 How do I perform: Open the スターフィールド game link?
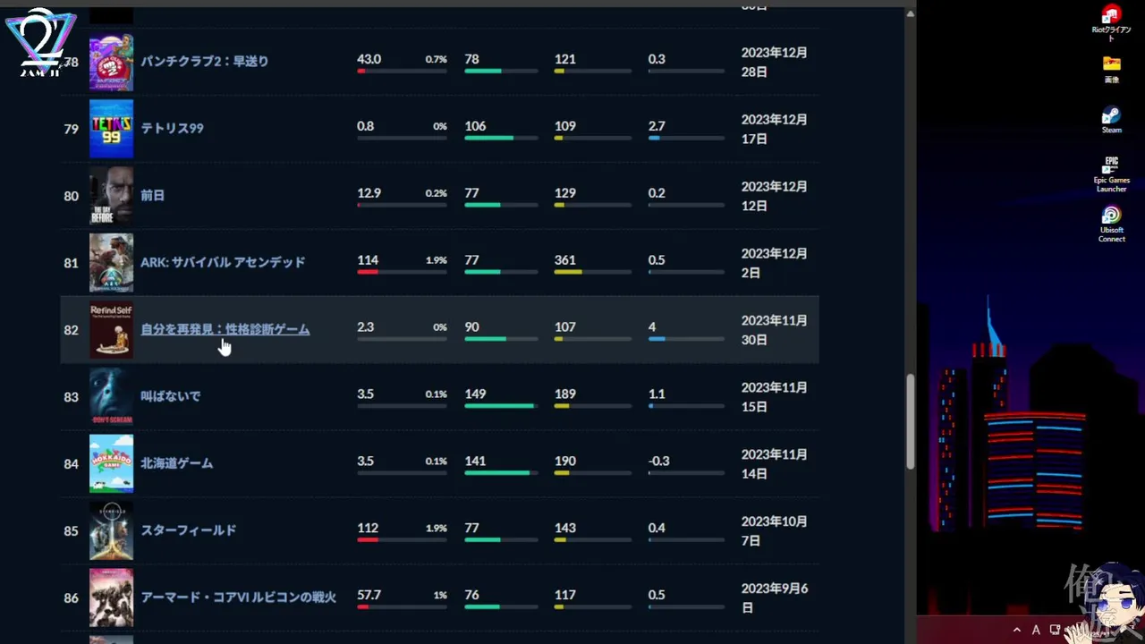click(188, 530)
